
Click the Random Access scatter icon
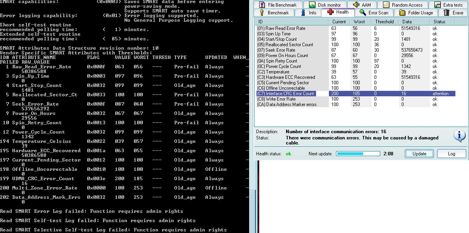[386, 5]
